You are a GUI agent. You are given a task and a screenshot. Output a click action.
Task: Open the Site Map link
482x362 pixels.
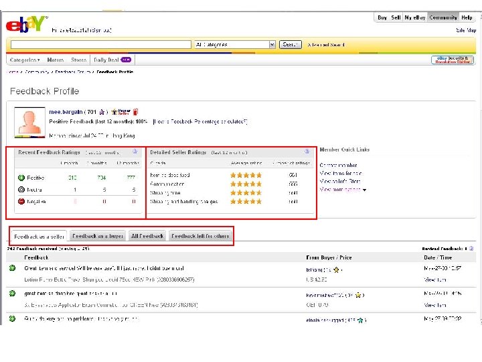[466, 30]
